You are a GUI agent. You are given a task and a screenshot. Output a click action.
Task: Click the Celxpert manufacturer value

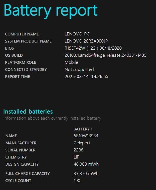(82, 143)
